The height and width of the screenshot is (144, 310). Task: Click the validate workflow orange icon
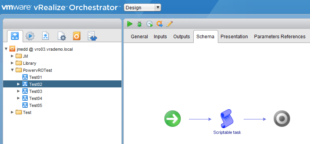click(x=160, y=24)
